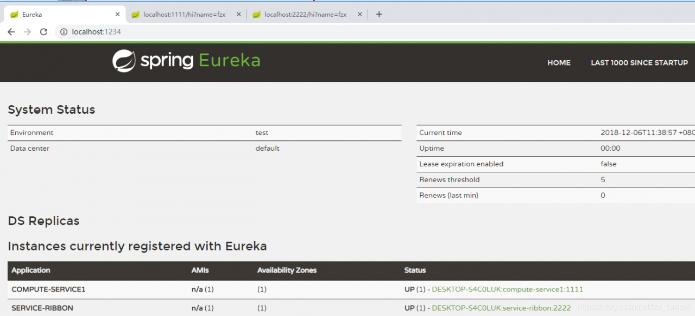695x316 pixels.
Task: Click the Spring Eureka logo
Action: click(x=186, y=61)
